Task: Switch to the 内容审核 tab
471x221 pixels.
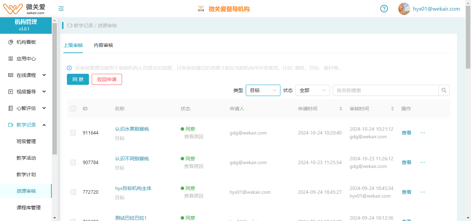Action: tap(103, 45)
